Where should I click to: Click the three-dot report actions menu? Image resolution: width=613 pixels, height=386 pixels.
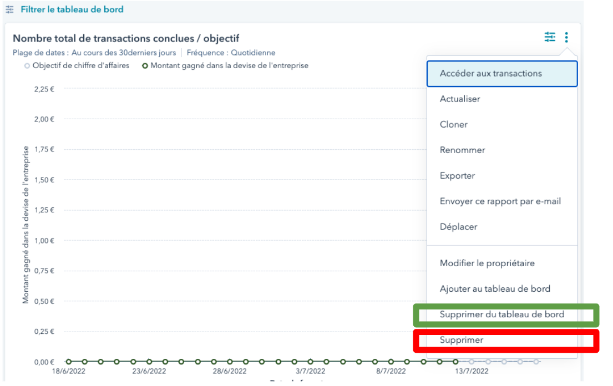[566, 37]
